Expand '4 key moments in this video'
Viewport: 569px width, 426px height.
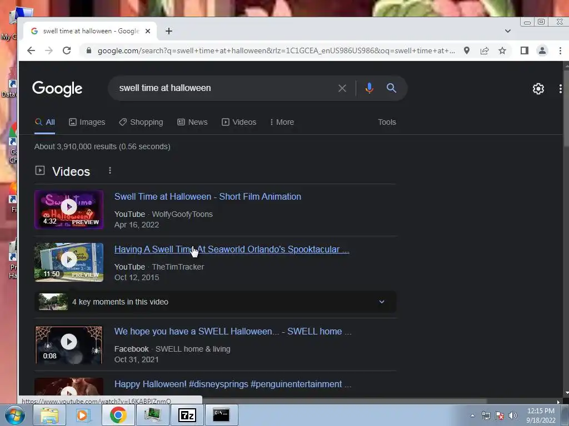[215, 302]
